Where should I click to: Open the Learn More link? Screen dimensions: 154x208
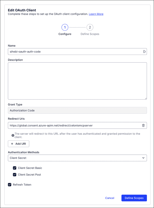point(96,14)
